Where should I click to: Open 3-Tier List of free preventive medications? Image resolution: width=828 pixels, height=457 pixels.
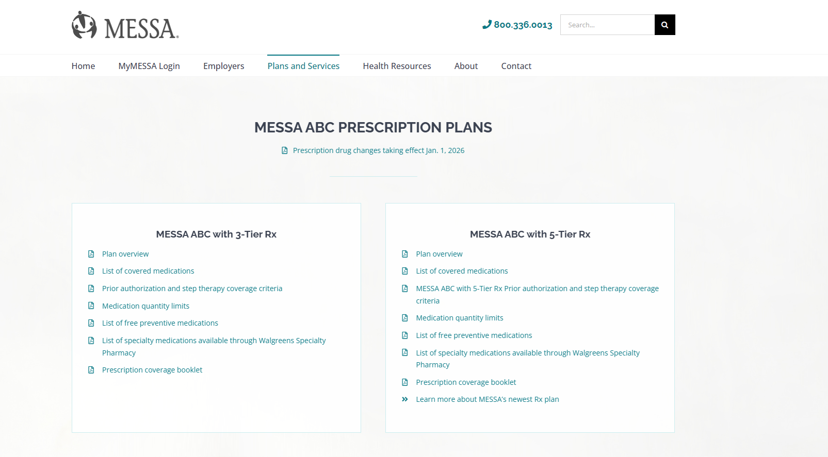160,323
